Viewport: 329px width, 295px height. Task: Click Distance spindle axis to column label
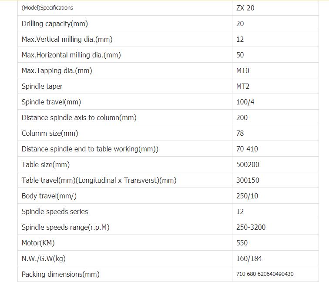coord(79,117)
